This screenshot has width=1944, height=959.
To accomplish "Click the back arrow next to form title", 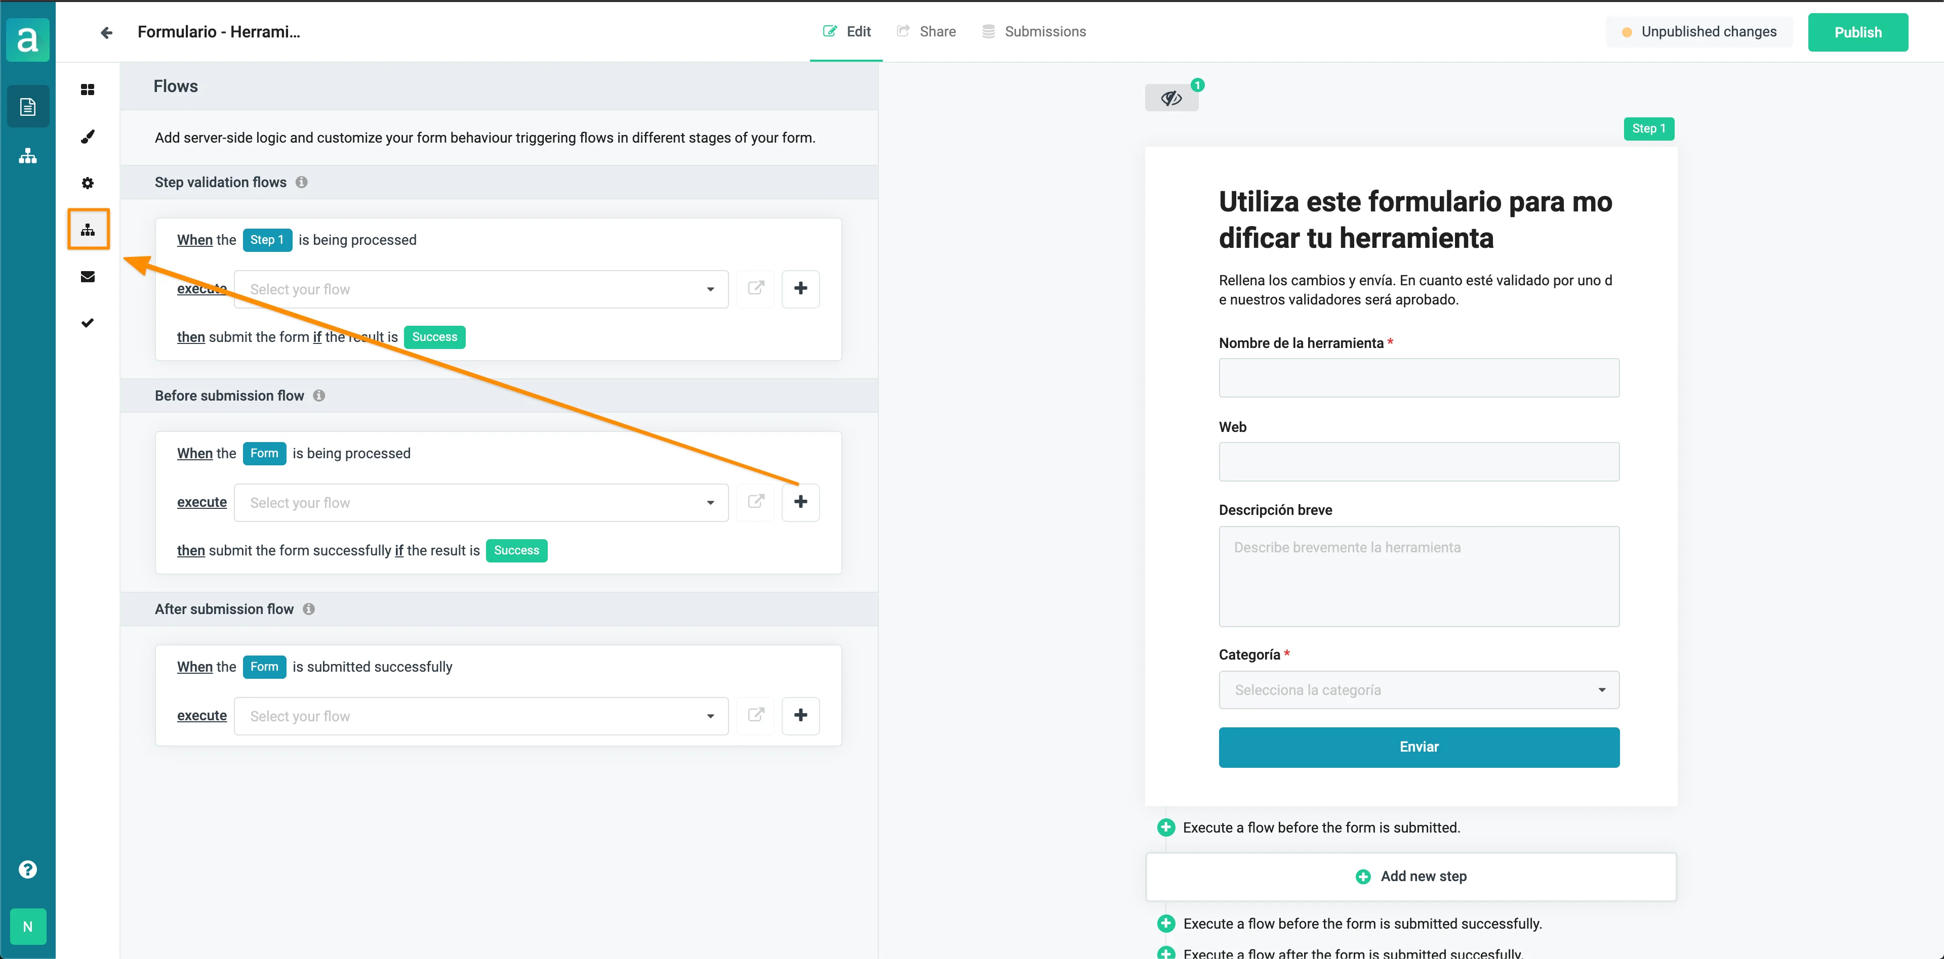I will tap(106, 32).
